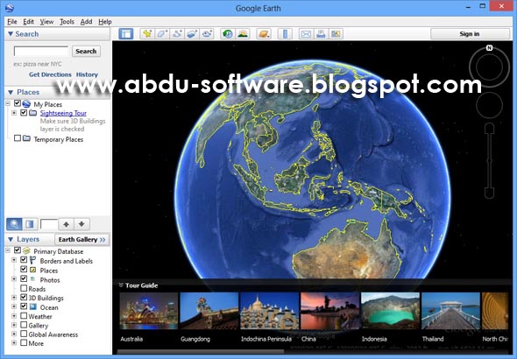This screenshot has height=359, width=517.
Task: Open the Help menu
Action: [105, 22]
